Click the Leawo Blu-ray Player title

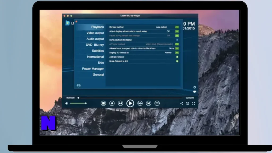coord(130,16)
